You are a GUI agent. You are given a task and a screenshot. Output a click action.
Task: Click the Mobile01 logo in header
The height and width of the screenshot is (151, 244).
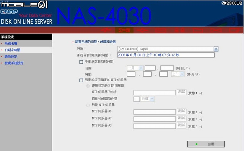[x=24, y=5]
